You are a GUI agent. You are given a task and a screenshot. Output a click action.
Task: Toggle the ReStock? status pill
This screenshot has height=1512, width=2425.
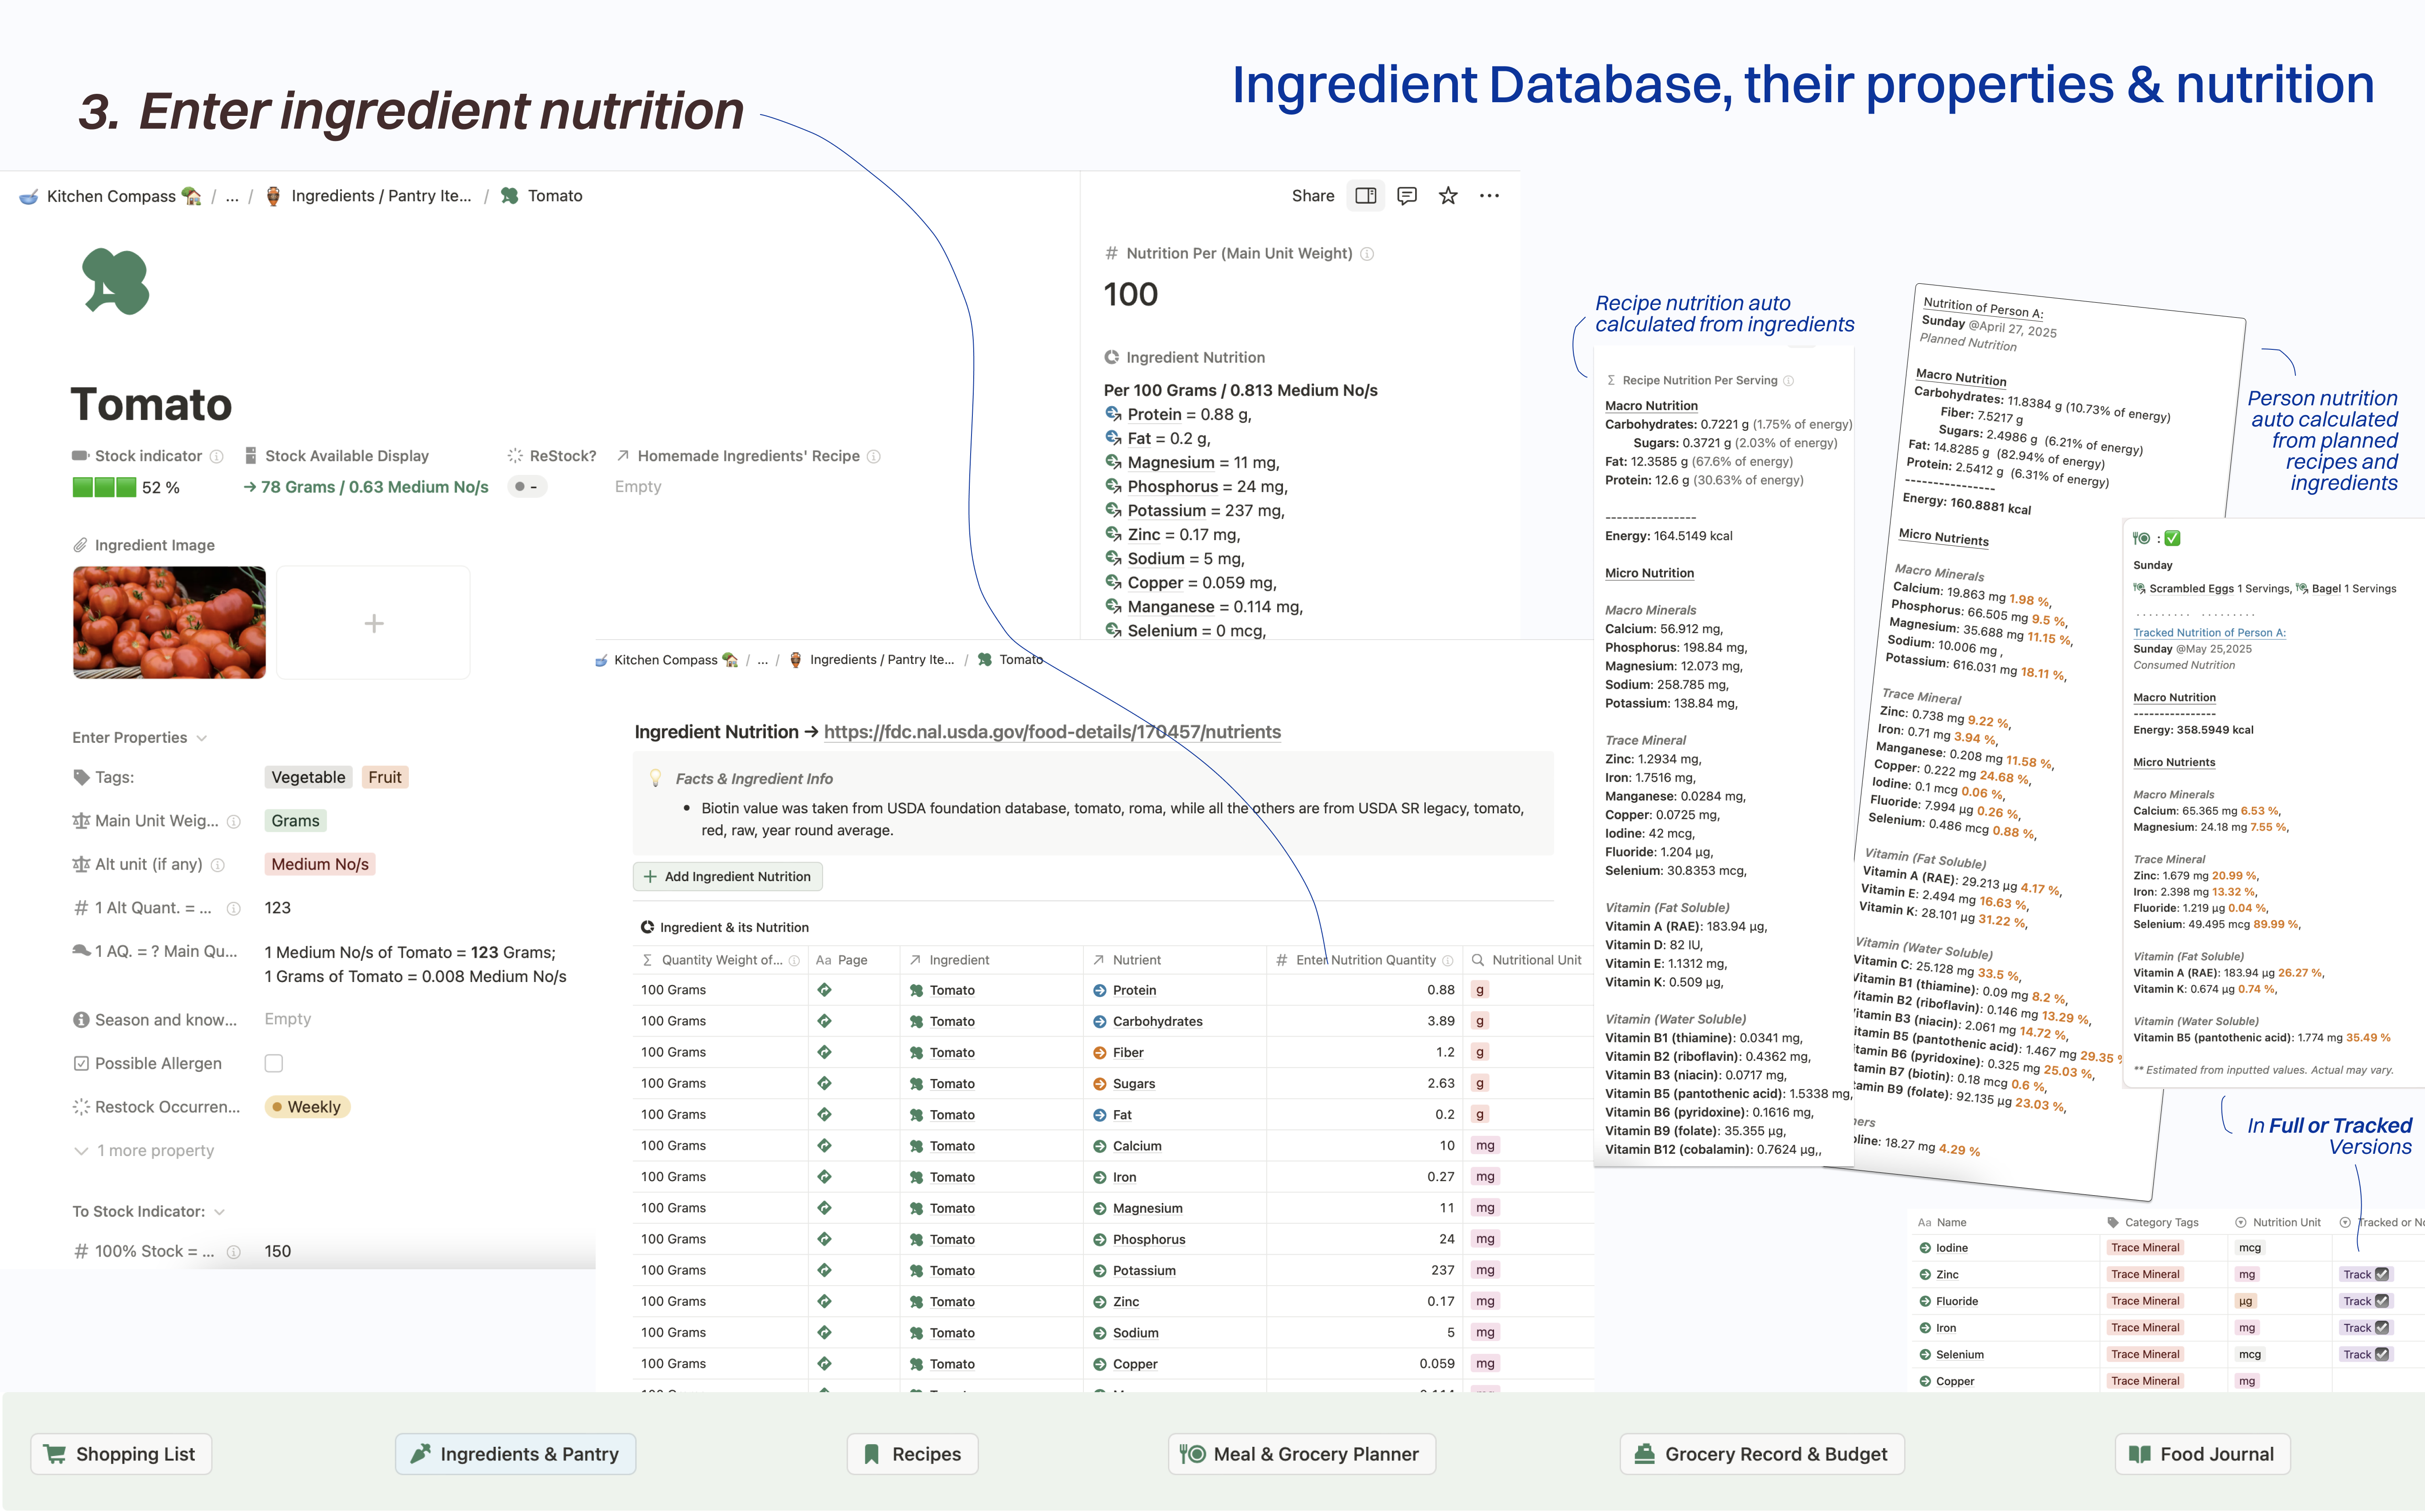pyautogui.click(x=527, y=487)
